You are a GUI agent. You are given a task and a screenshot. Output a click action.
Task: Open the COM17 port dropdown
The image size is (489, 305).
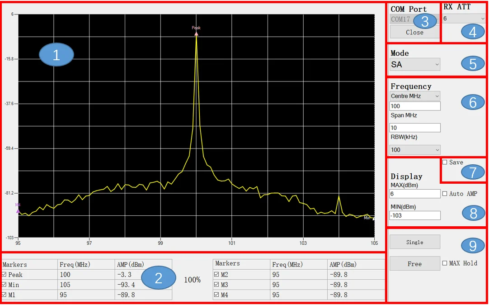coord(414,19)
